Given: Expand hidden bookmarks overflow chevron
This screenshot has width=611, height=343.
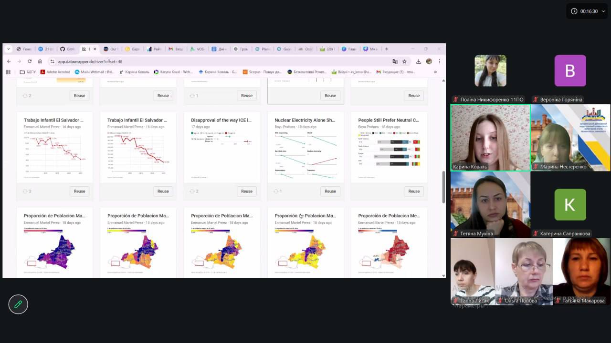Looking at the screenshot, I should pos(435,72).
